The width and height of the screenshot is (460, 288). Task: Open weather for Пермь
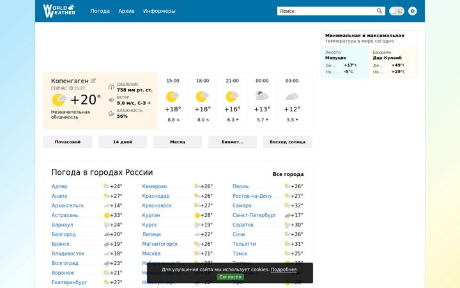[241, 186]
